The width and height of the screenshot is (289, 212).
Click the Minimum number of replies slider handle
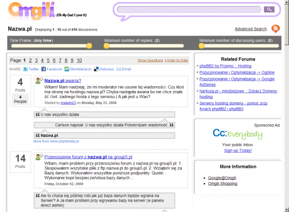[106, 46]
